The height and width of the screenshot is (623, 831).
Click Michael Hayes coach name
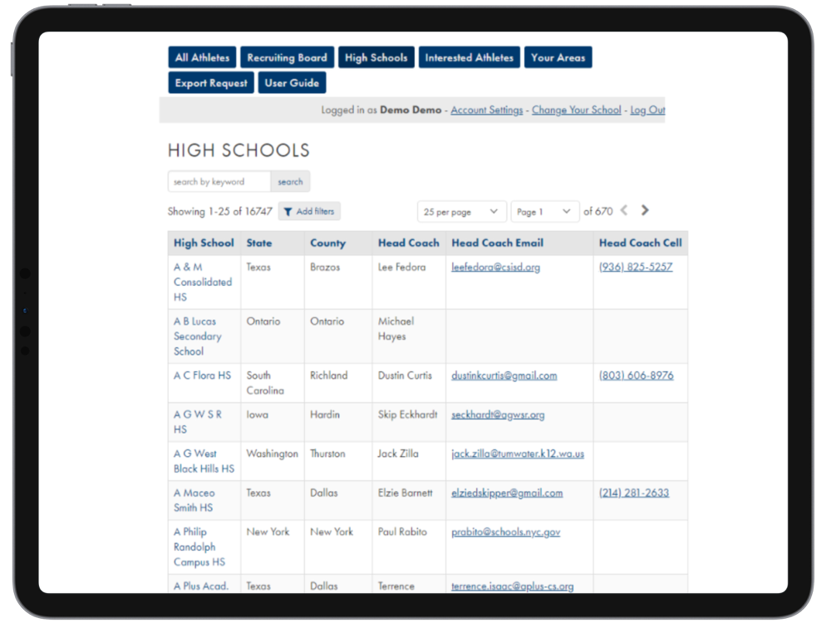tap(396, 328)
